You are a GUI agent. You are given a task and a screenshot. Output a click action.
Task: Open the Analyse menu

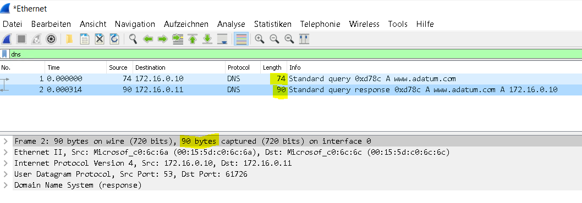click(231, 24)
